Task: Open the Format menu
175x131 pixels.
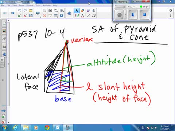Action: point(30,5)
